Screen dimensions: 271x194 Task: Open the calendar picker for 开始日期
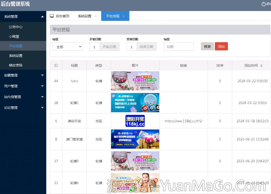pos(94,46)
